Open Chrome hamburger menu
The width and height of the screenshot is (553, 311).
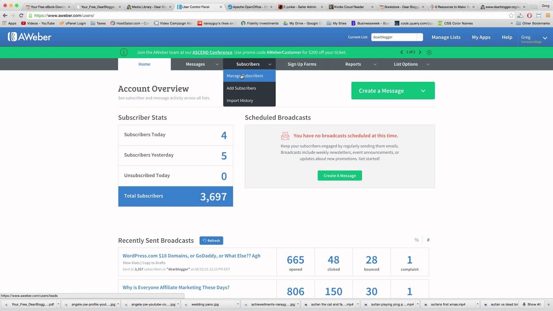547,16
